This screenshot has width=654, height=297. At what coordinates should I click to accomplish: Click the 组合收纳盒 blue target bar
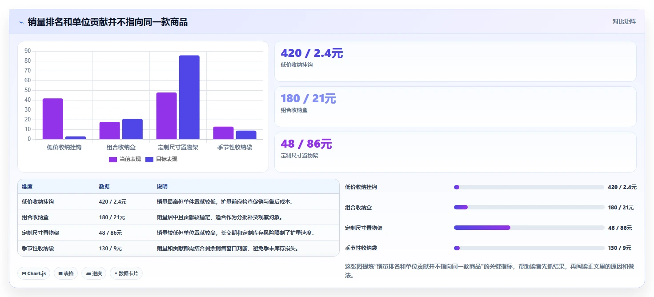coord(132,129)
